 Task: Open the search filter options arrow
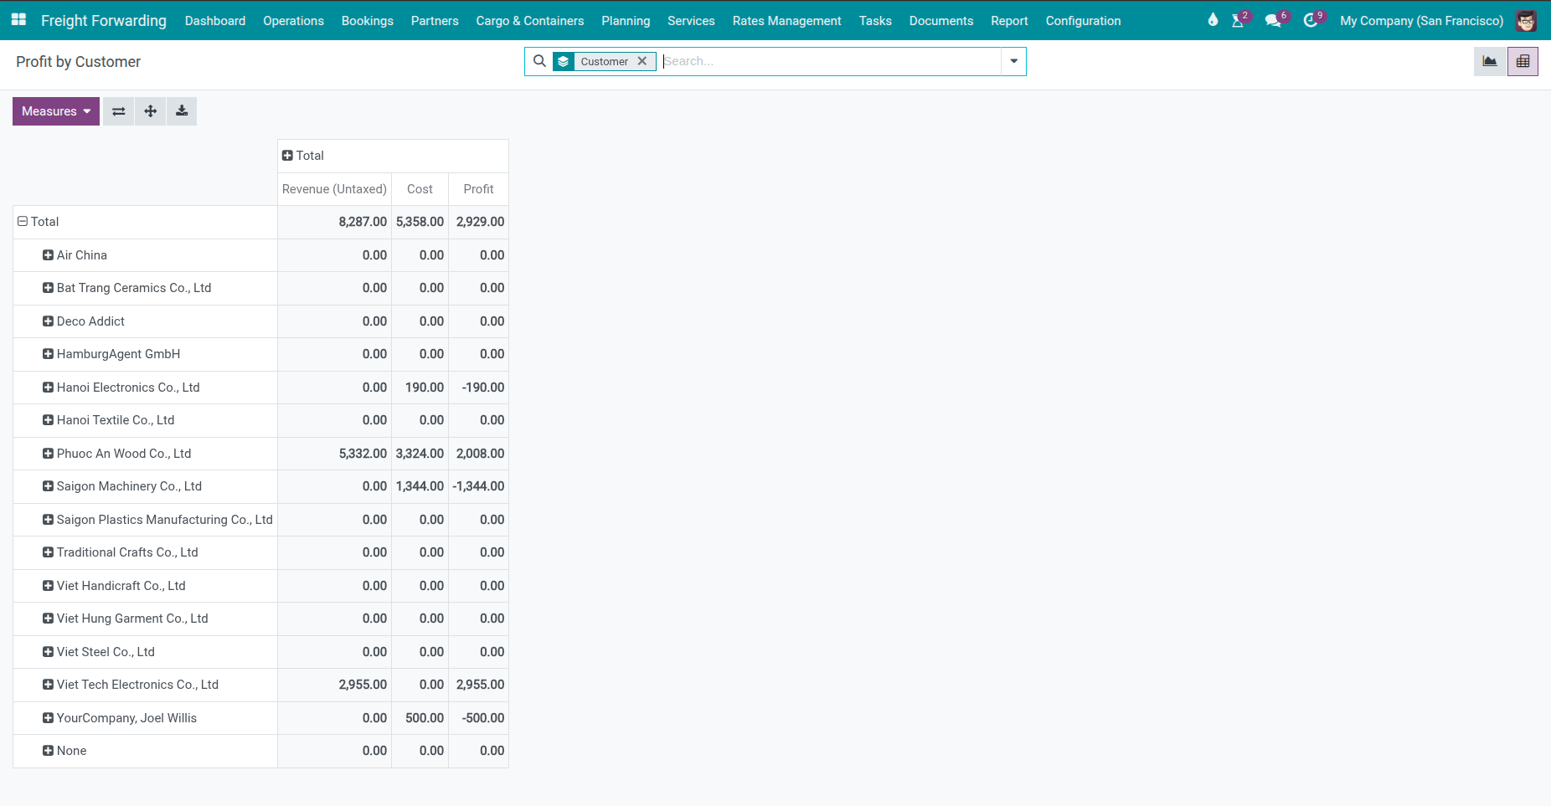pos(1013,61)
